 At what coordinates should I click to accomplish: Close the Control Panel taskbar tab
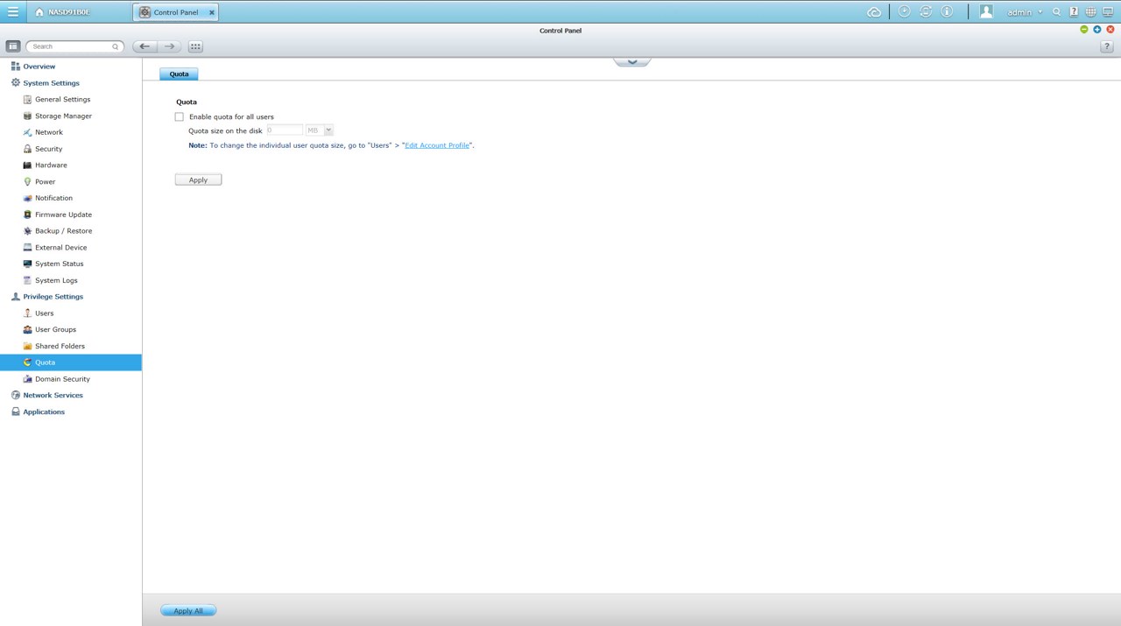click(212, 12)
